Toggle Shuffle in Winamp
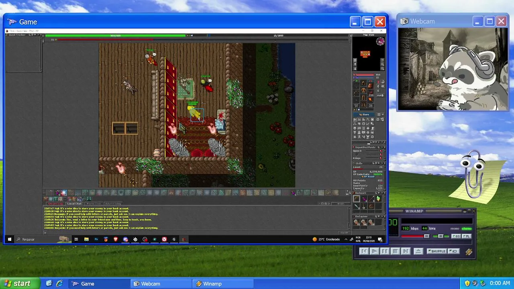This screenshot has height=289, width=514. pyautogui.click(x=436, y=251)
